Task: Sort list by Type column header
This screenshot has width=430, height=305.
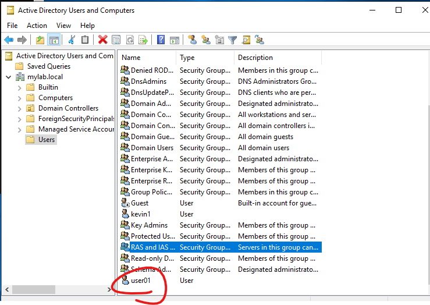Action: (205, 58)
